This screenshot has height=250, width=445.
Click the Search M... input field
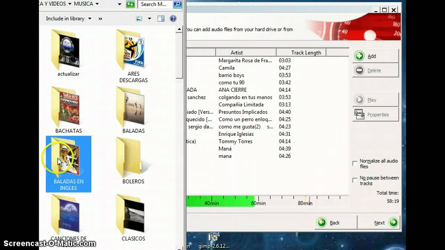155,4
